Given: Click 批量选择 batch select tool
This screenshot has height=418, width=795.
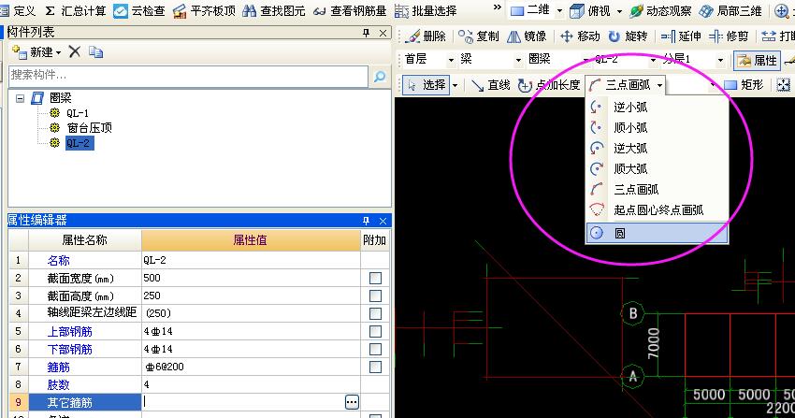Looking at the screenshot, I should pos(426,10).
